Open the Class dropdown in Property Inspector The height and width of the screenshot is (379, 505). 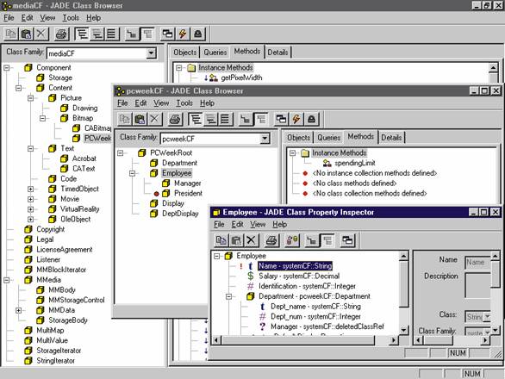pyautogui.click(x=487, y=316)
